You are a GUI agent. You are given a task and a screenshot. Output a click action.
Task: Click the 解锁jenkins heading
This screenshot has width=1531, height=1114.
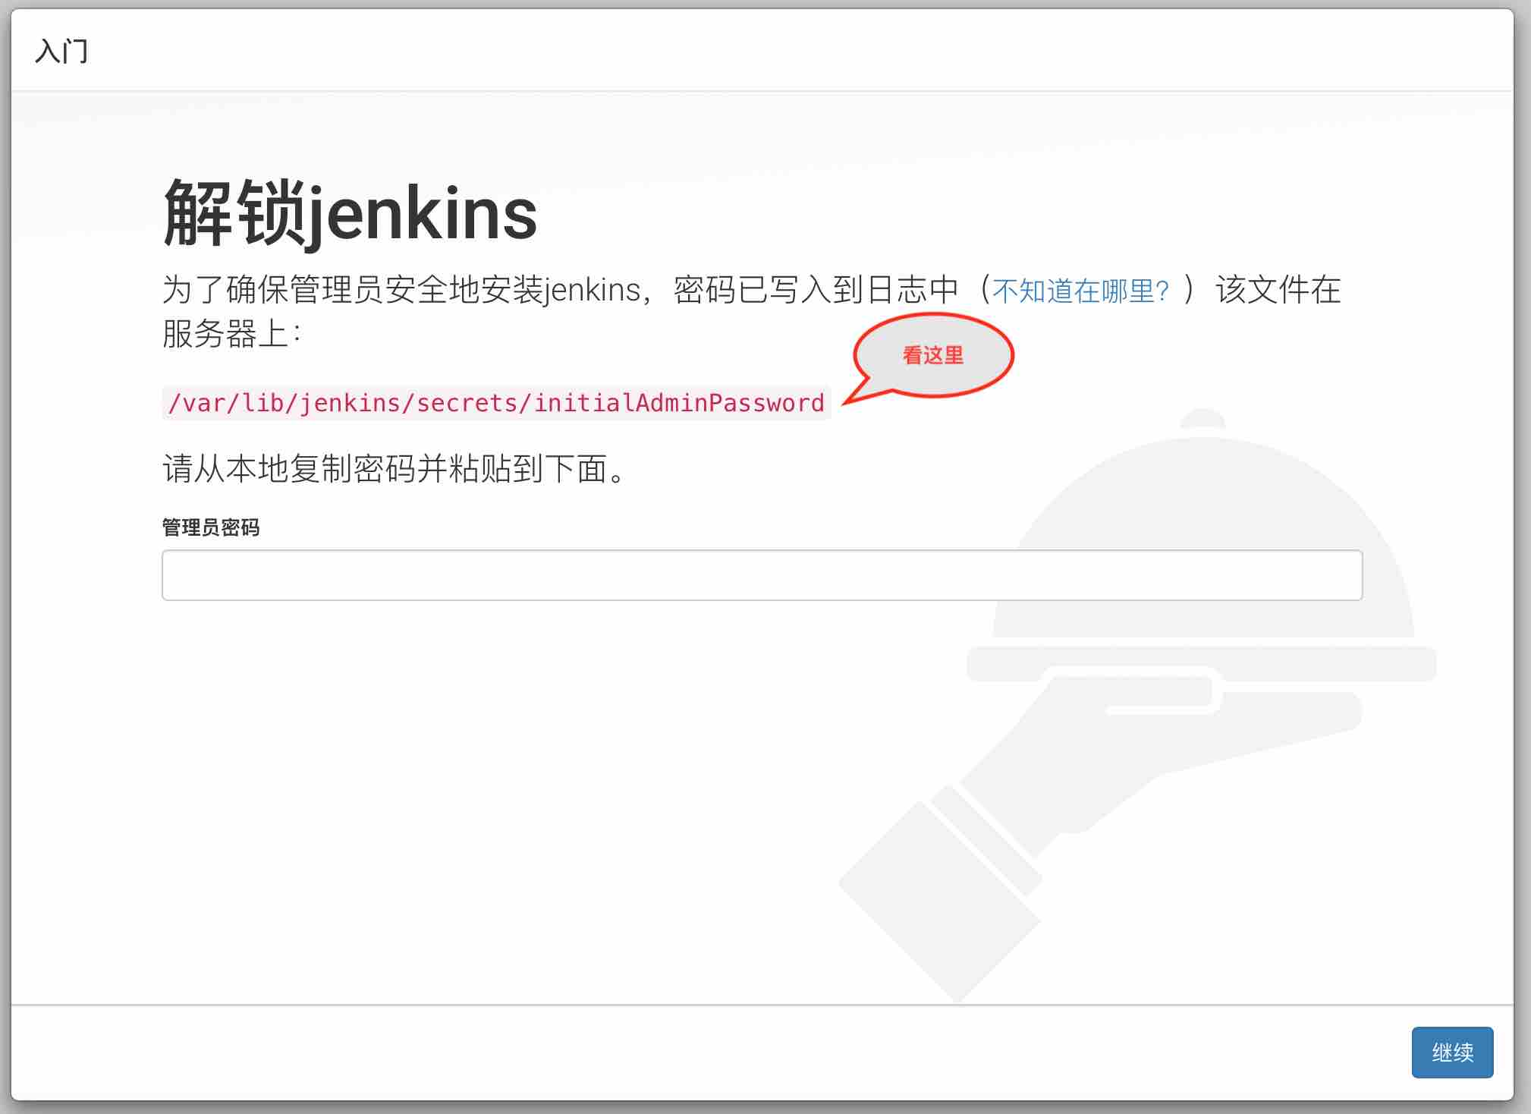click(x=350, y=213)
